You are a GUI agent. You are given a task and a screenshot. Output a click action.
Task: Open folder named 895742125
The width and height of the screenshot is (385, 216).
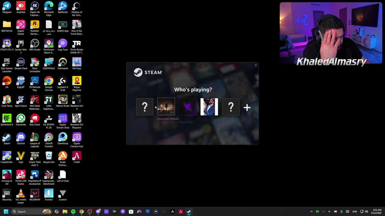7,26
